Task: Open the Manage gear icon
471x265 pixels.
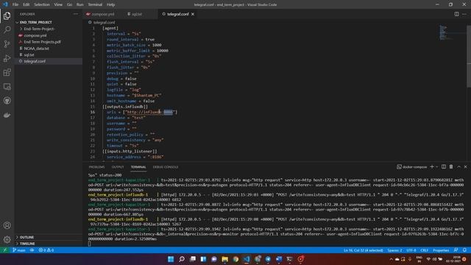Action: (7, 239)
